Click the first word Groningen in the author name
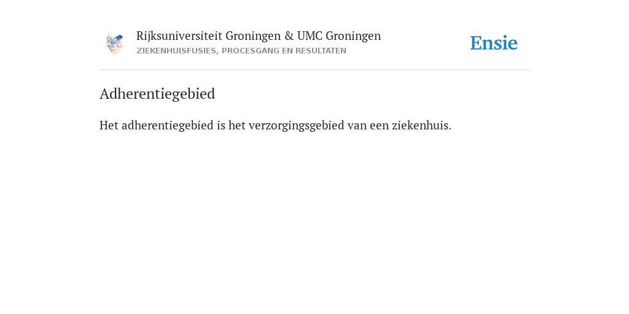This screenshot has height=314, width=629. click(253, 36)
